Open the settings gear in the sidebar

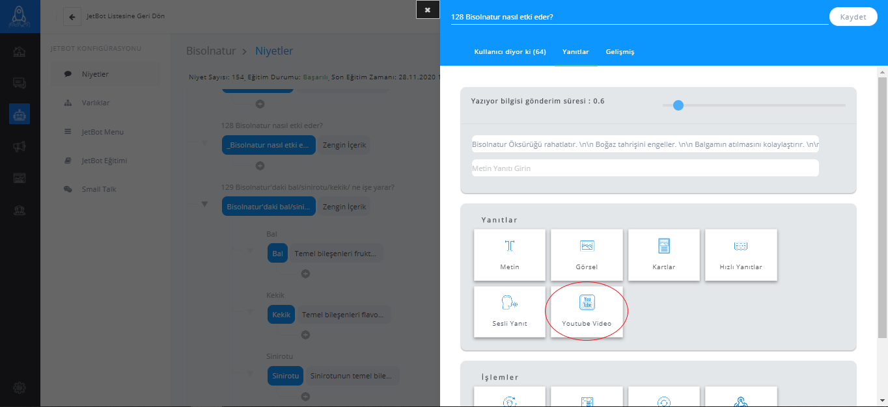click(x=20, y=387)
